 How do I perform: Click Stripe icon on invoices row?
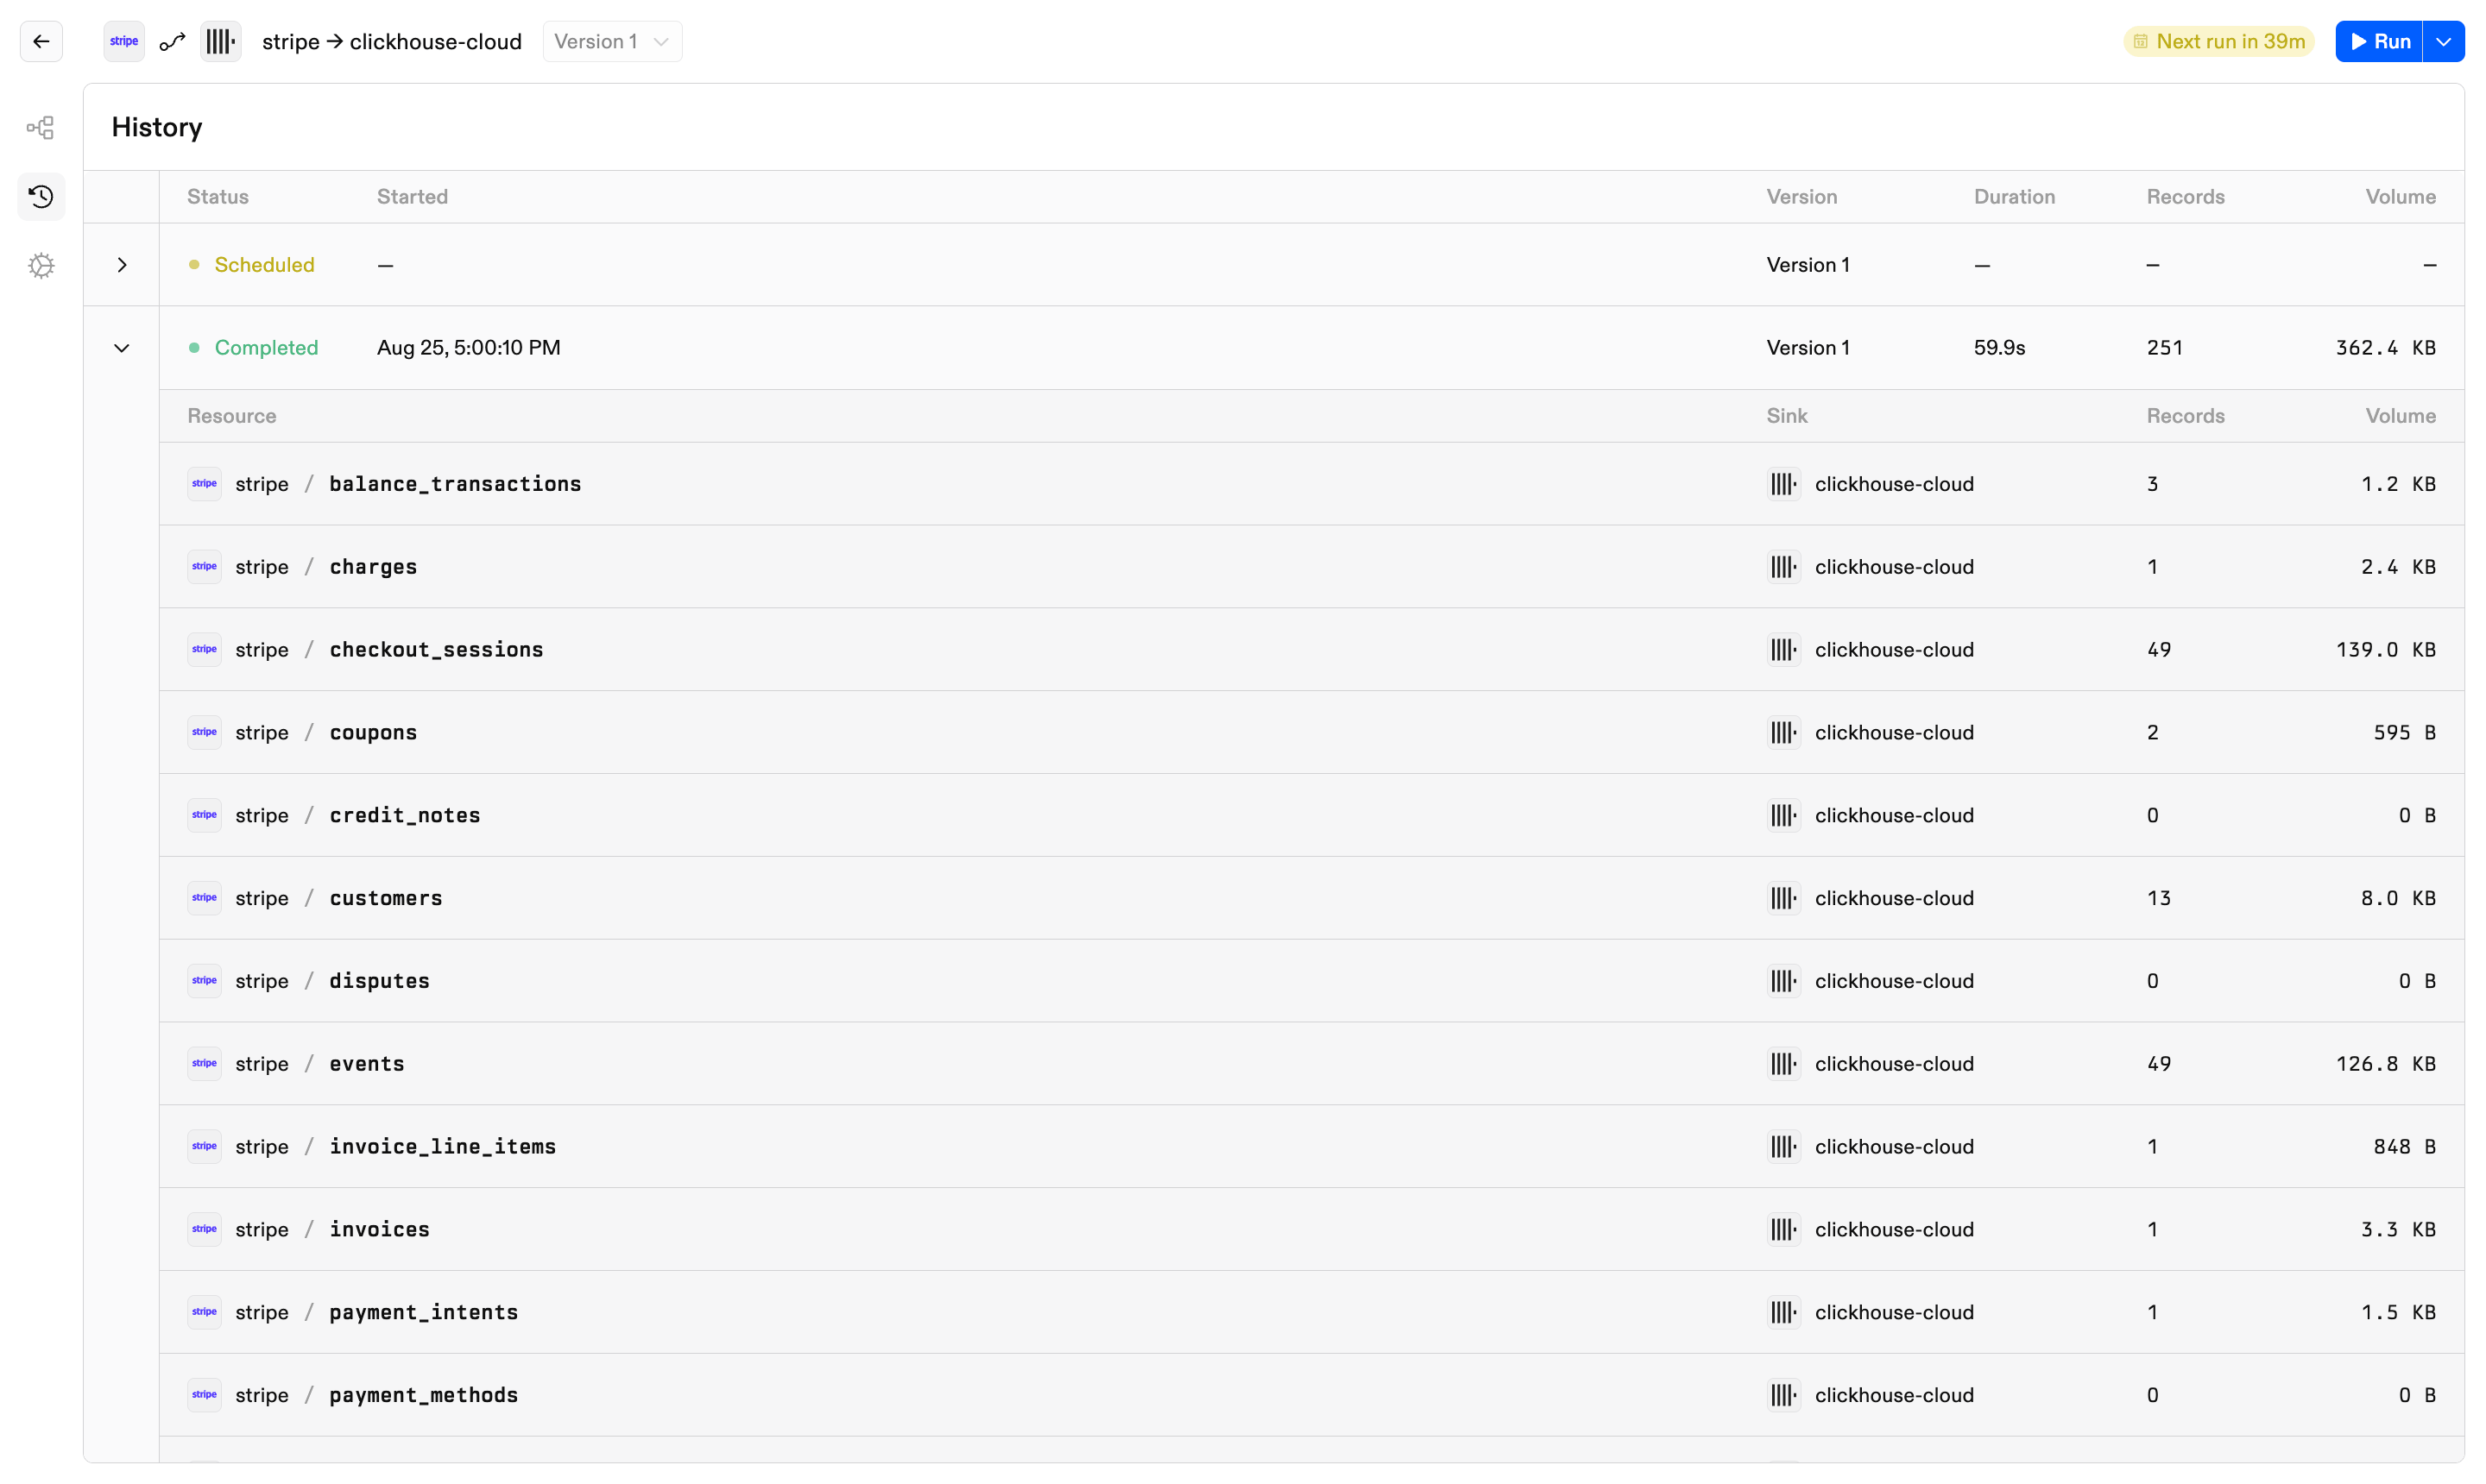click(x=204, y=1229)
